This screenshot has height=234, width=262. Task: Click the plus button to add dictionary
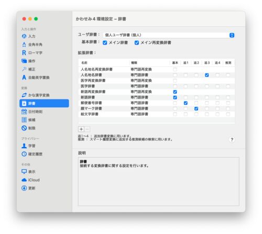(81, 129)
